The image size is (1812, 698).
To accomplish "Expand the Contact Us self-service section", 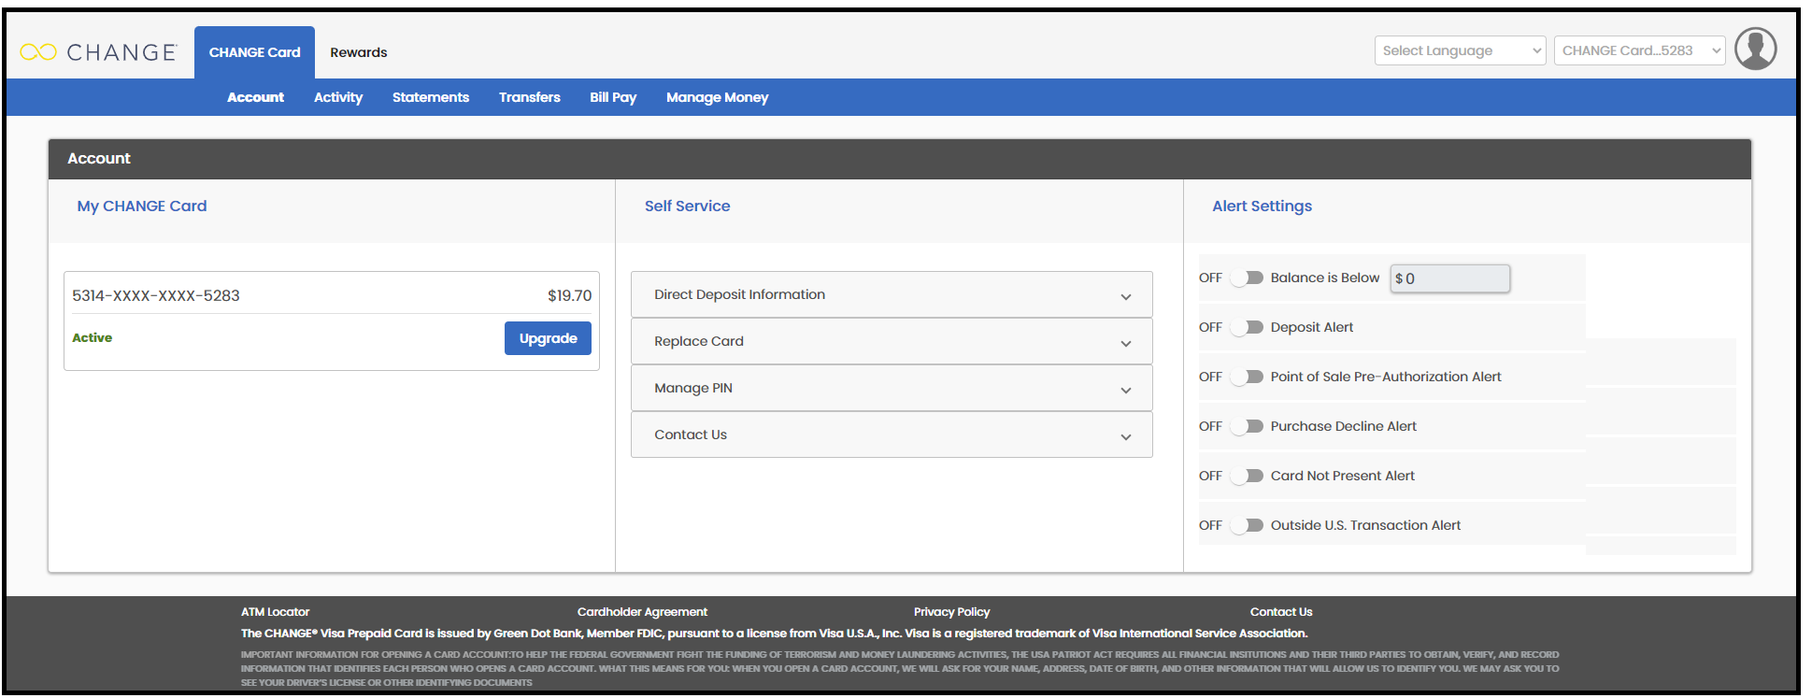I will coord(892,434).
